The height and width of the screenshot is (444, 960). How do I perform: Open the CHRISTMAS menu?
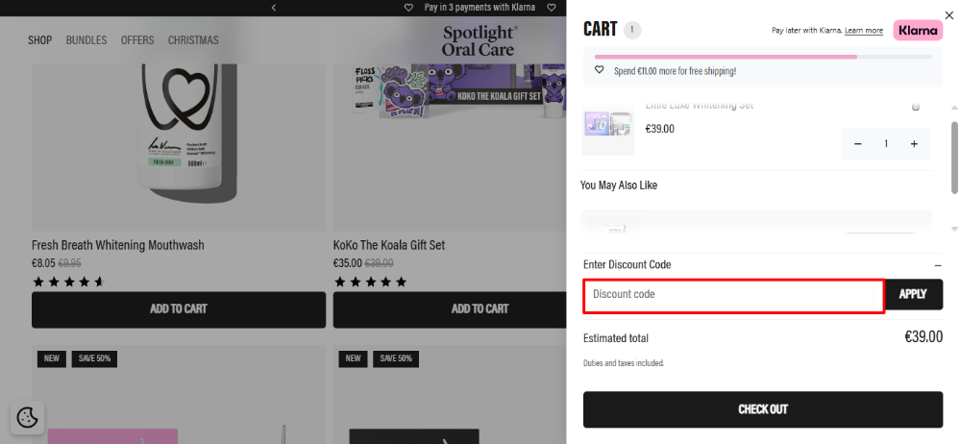pos(193,40)
